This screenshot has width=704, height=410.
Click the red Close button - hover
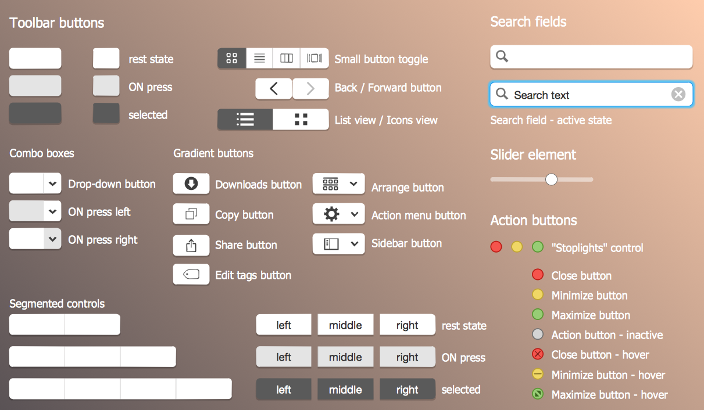click(538, 354)
